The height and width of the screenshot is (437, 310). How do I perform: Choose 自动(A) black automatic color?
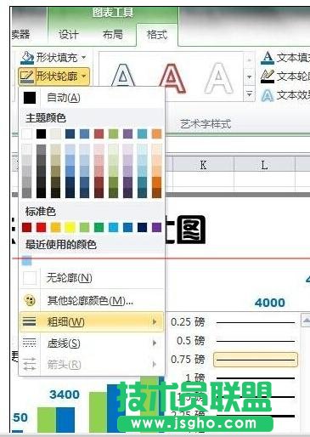[92, 98]
